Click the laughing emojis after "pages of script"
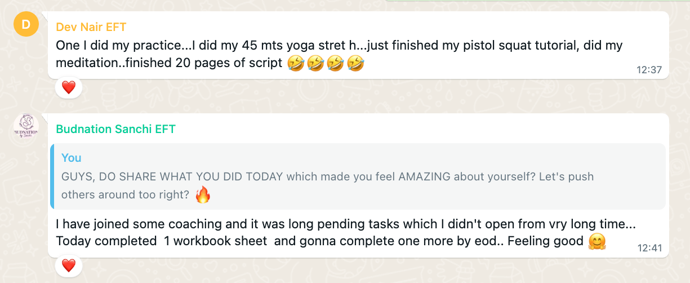 [x=326, y=63]
